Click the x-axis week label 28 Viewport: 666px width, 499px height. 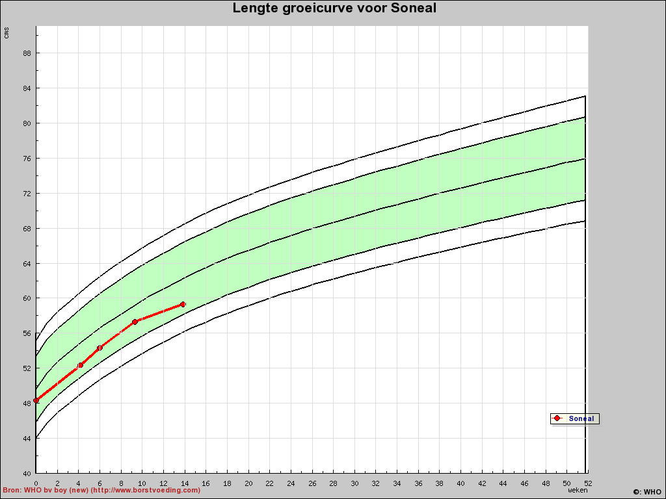point(334,483)
